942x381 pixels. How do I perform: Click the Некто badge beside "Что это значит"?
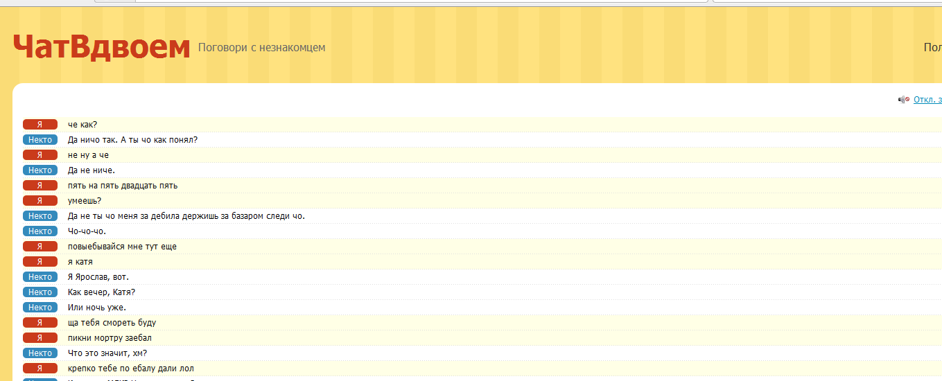coord(40,353)
